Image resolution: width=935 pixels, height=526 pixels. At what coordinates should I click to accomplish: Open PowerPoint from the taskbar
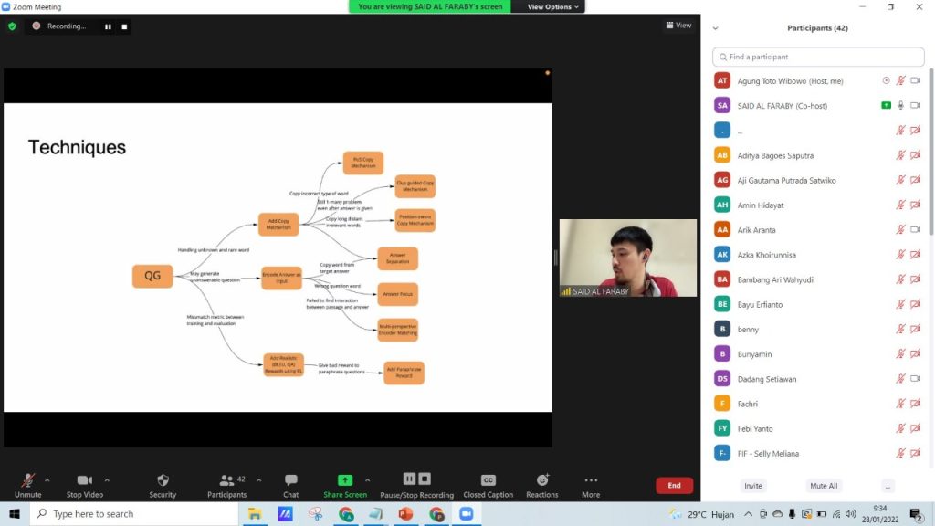point(405,514)
